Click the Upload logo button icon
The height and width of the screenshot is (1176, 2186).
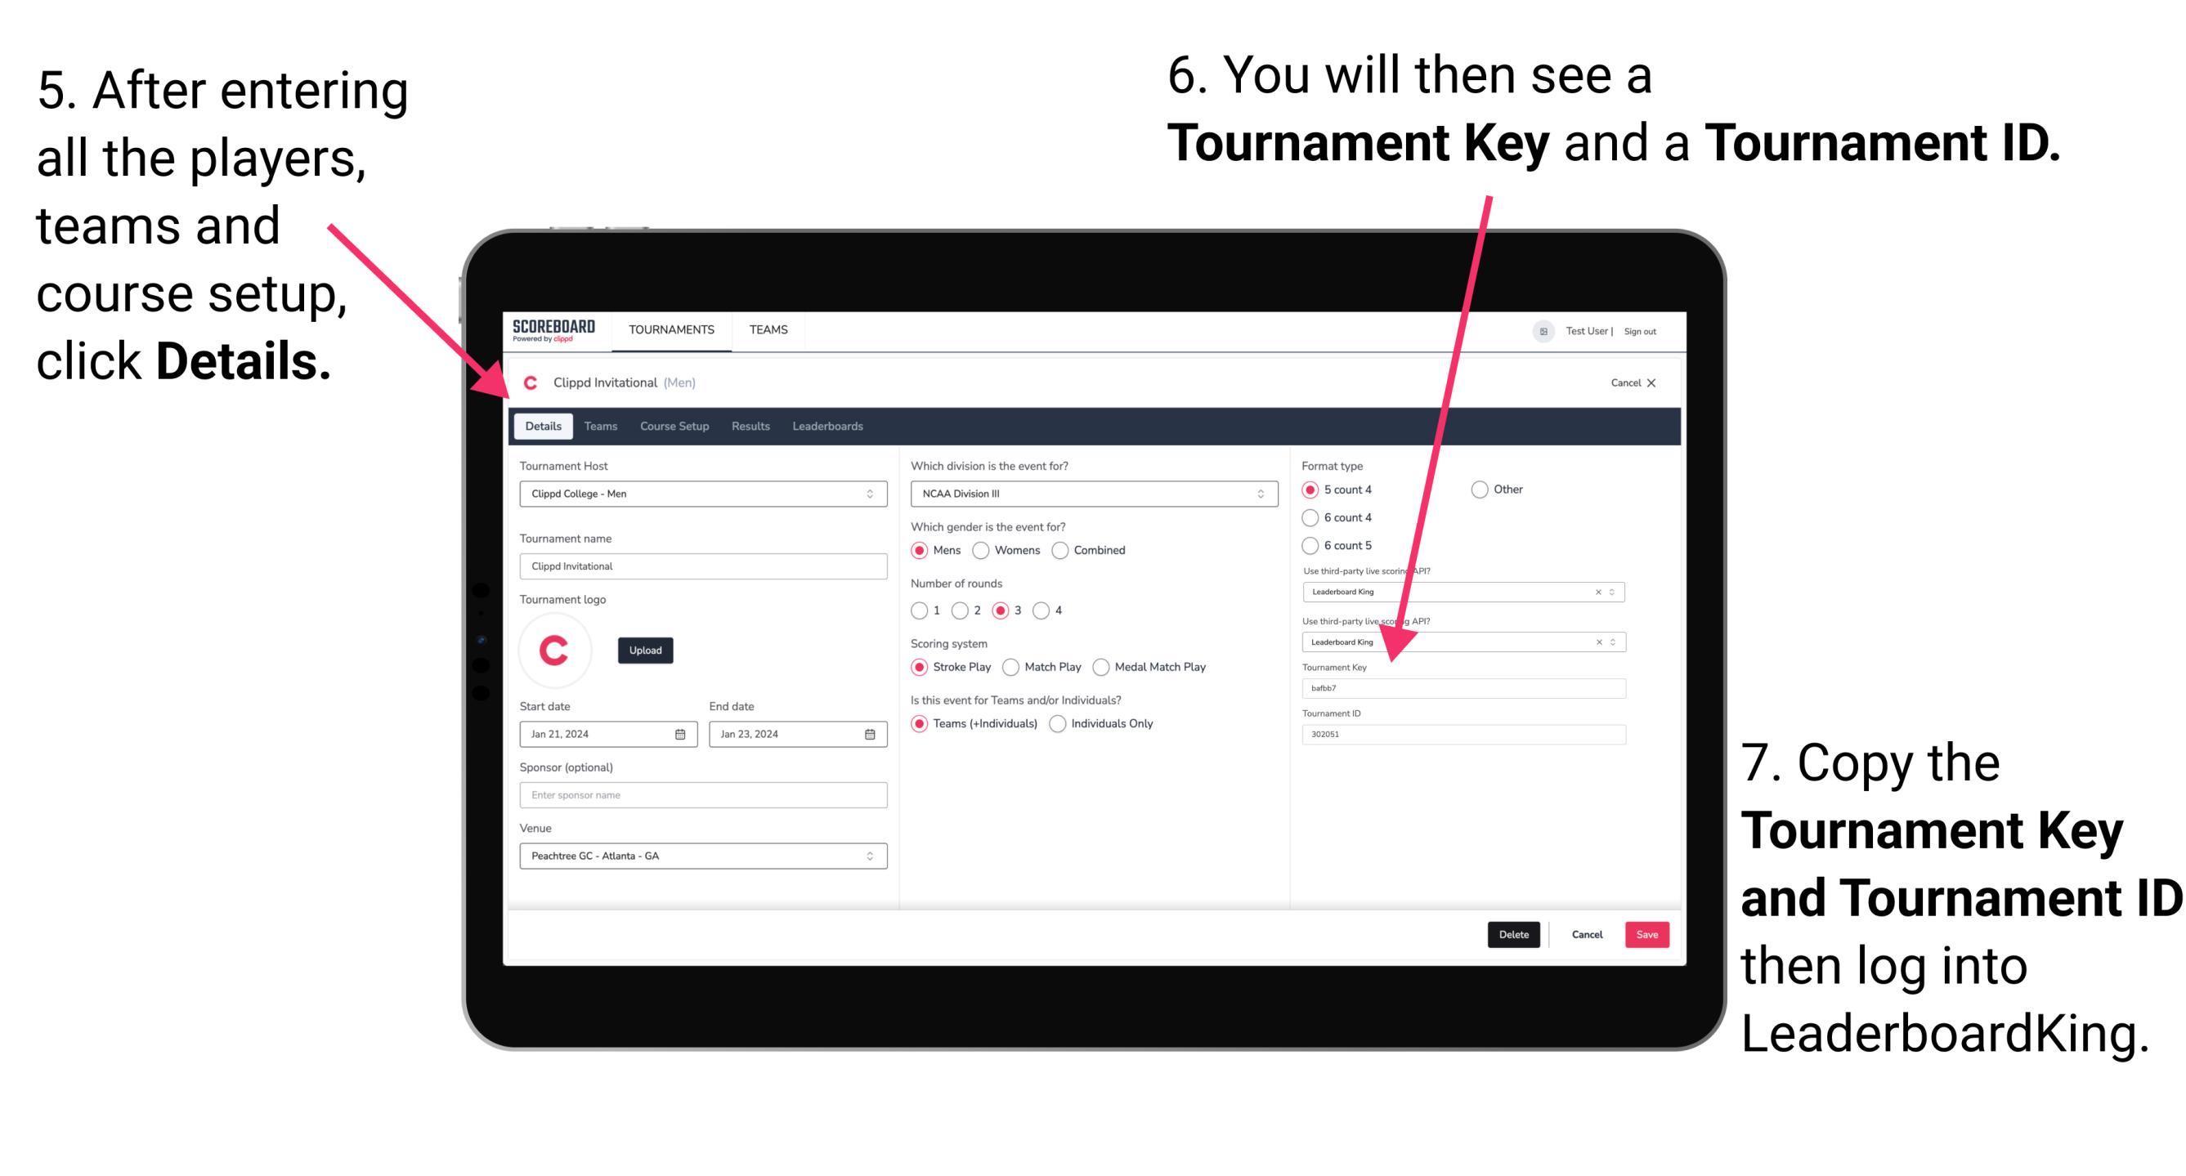point(646,649)
